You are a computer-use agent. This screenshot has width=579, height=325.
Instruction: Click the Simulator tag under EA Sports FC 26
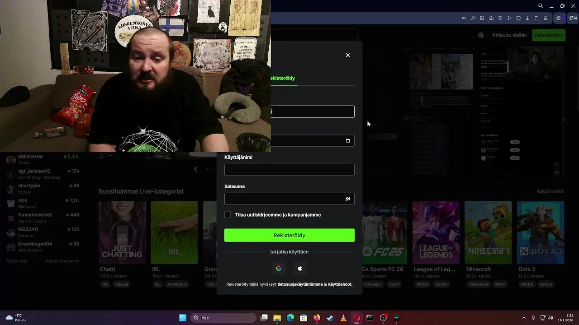point(373,284)
